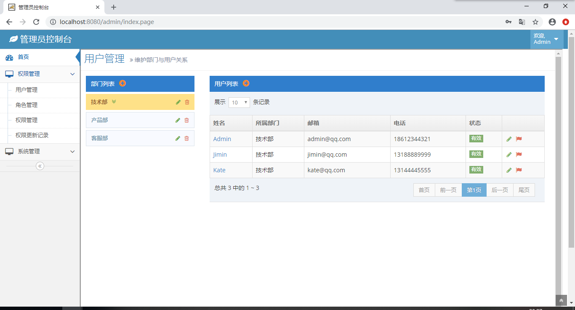575x310 pixels.
Task: Open the browser profile avatar
Action: pyautogui.click(x=552, y=22)
